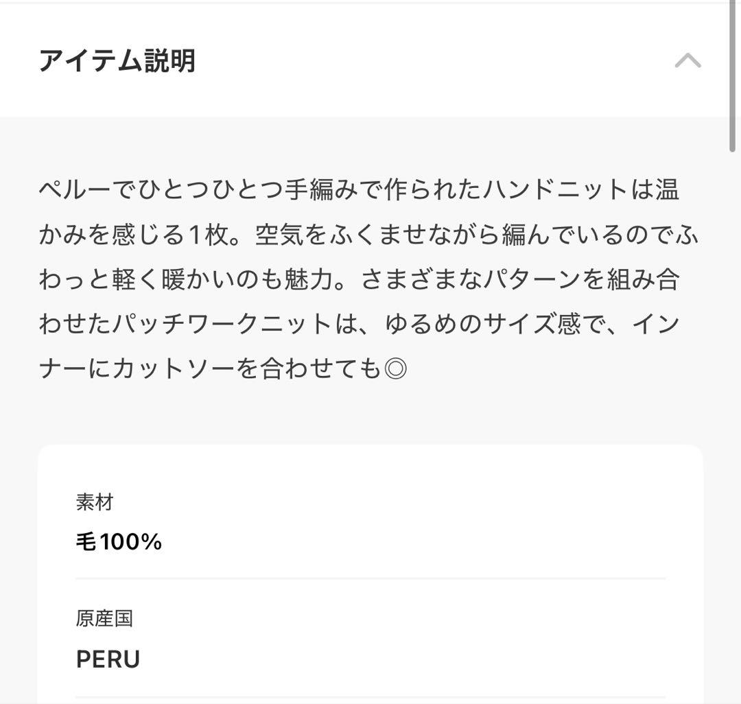Viewport: 741px width, 704px height.
Task: Collapse the アイテム説明 section with the chevron
Action: point(687,61)
